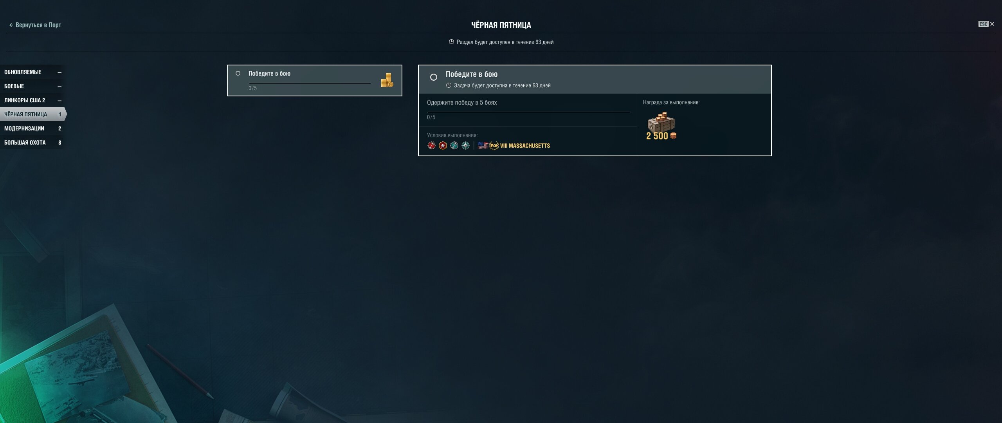This screenshot has width=1002, height=423.
Task: Click the coal crate reward icon
Action: pyautogui.click(x=661, y=123)
